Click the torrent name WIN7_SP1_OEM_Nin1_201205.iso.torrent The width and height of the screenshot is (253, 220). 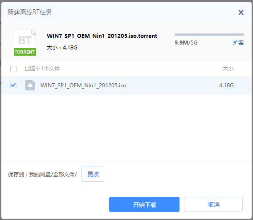point(102,36)
